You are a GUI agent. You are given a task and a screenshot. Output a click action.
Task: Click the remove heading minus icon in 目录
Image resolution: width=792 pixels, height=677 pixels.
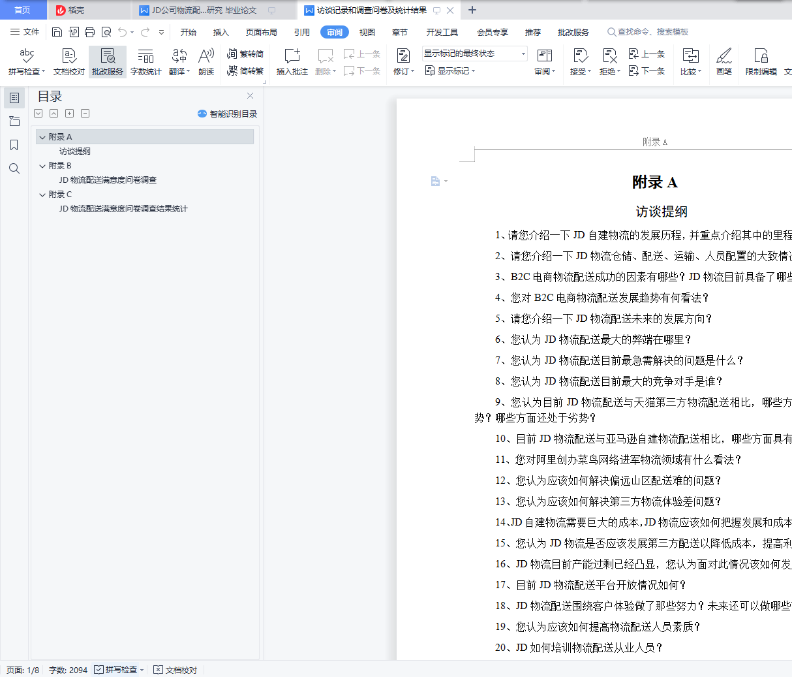tap(85, 114)
